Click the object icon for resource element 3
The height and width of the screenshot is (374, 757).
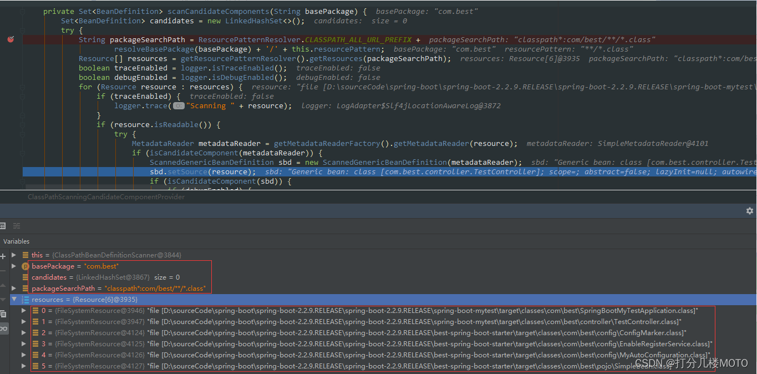[x=35, y=344]
